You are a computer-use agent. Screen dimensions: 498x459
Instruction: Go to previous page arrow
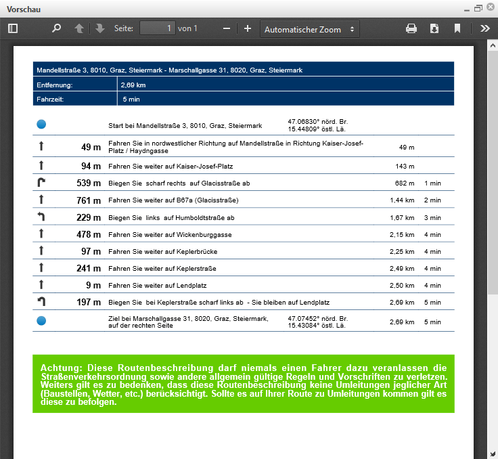pyautogui.click(x=79, y=28)
